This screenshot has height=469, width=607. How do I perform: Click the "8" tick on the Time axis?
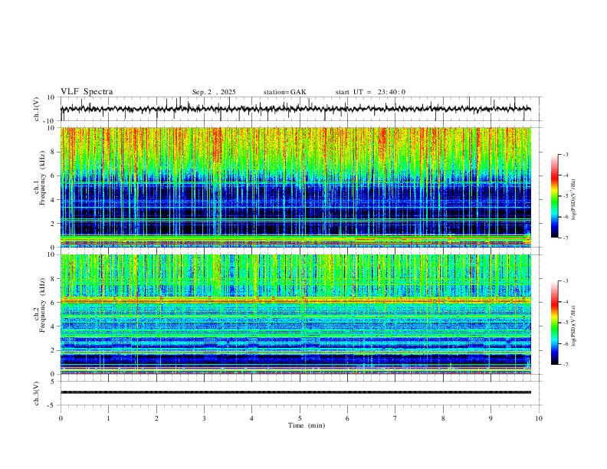click(x=443, y=418)
